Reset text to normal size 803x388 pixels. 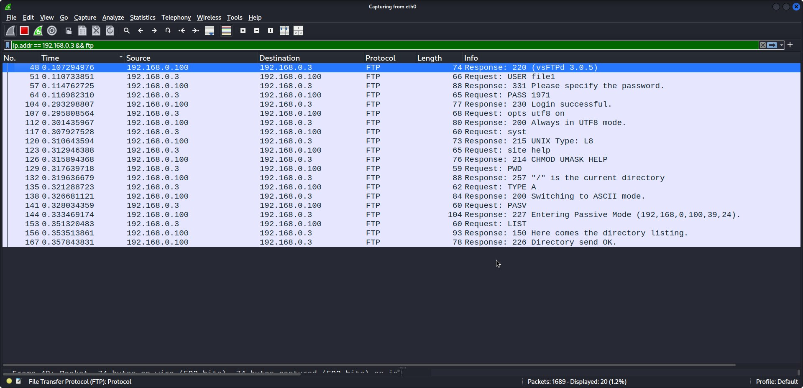271,31
